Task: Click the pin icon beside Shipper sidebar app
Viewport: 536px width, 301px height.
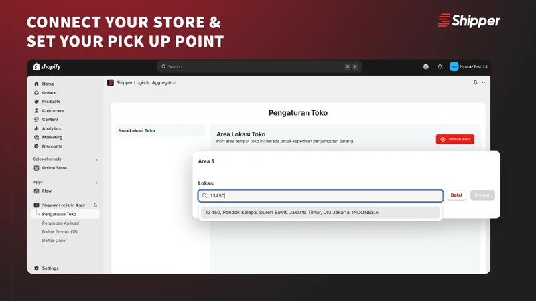Action: tap(95, 205)
